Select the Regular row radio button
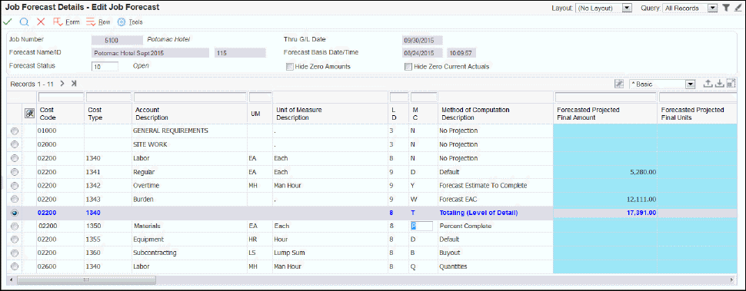746x291 pixels. [15, 172]
